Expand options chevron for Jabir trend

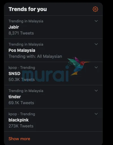pyautogui.click(x=96, y=21)
